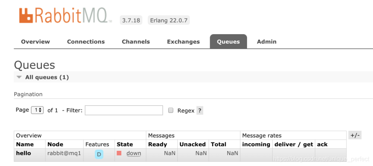Open the hello queue link
This screenshot has height=166, width=373.
pyautogui.click(x=24, y=153)
